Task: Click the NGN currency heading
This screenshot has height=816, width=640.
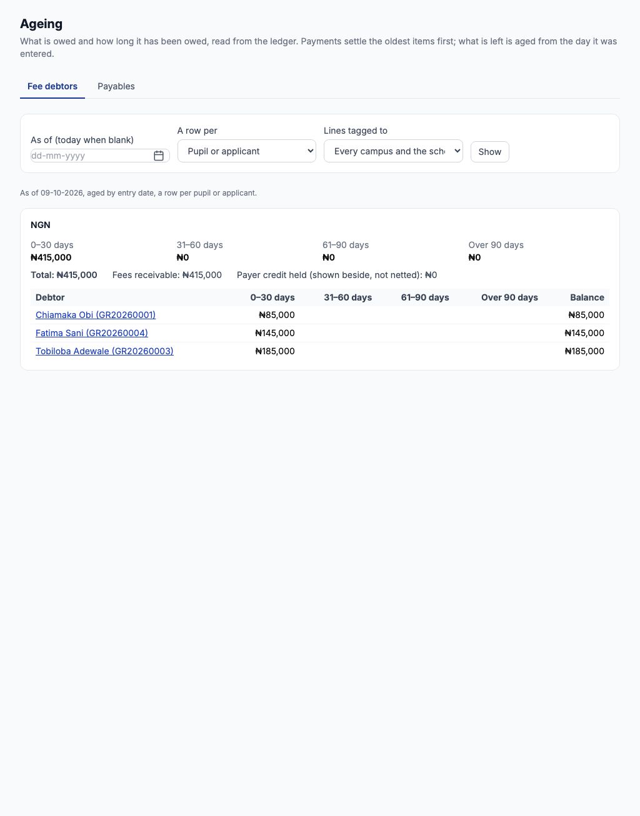Action: tap(41, 225)
